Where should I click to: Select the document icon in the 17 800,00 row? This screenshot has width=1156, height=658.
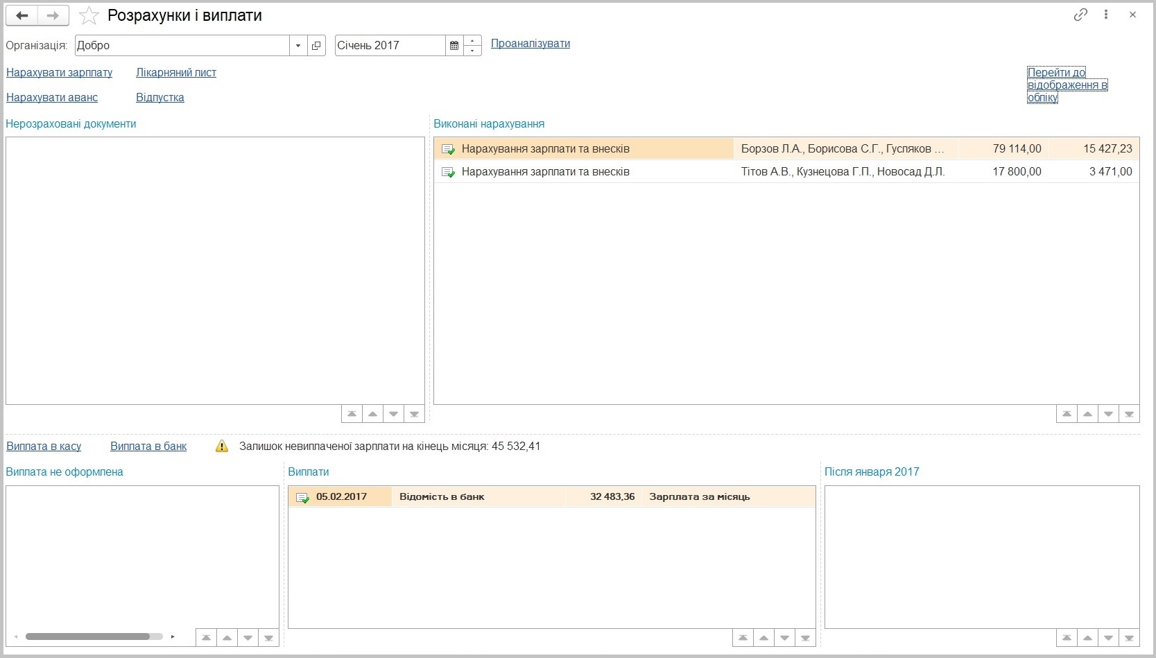(x=448, y=172)
